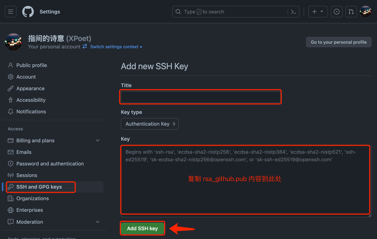Open Notifications settings page

click(31, 112)
